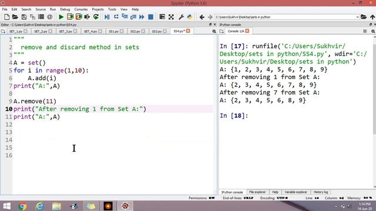Open Internet Explorer from the taskbar
The image size is (376, 211).
point(39,206)
